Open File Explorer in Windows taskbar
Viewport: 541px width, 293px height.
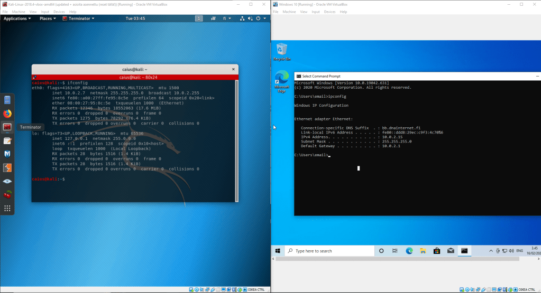tap(423, 251)
